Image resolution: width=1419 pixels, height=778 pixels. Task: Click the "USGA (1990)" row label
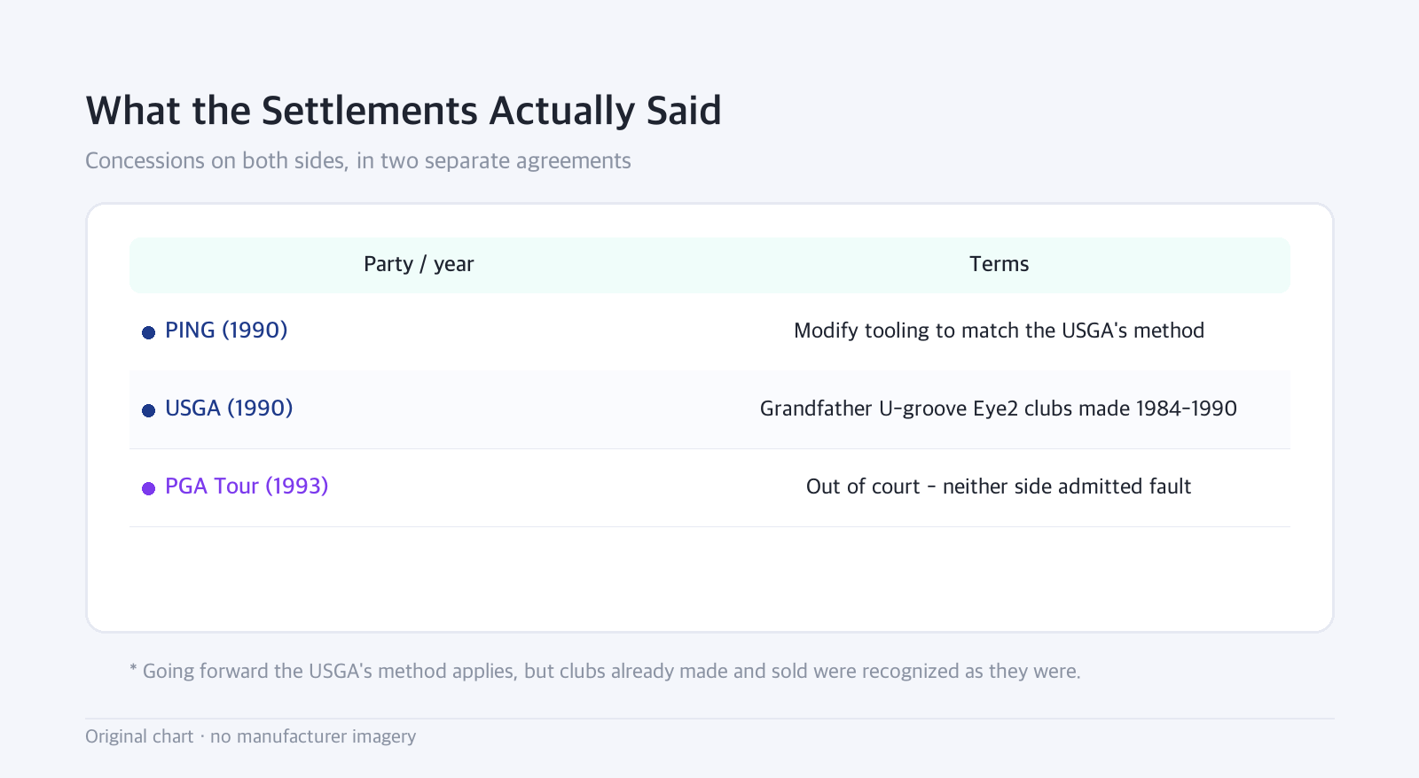coord(229,408)
